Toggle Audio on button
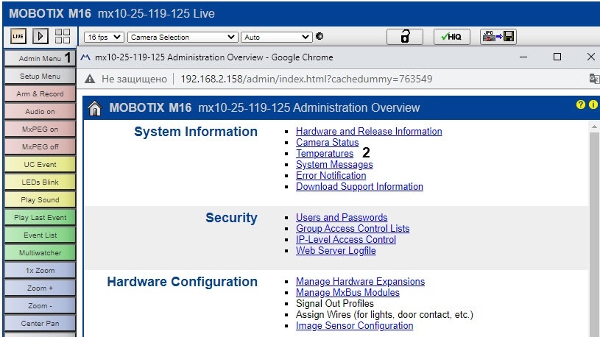This screenshot has width=600, height=337. [x=40, y=112]
